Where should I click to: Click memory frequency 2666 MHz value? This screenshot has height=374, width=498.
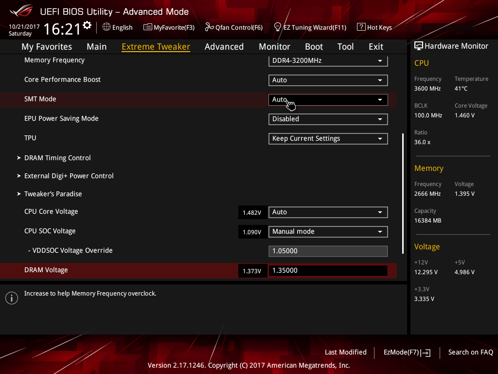427,194
